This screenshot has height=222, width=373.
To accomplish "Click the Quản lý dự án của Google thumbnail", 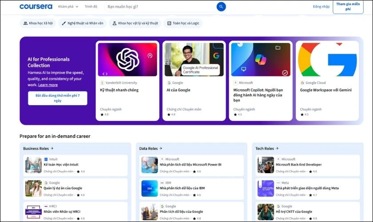I will (34, 188).
